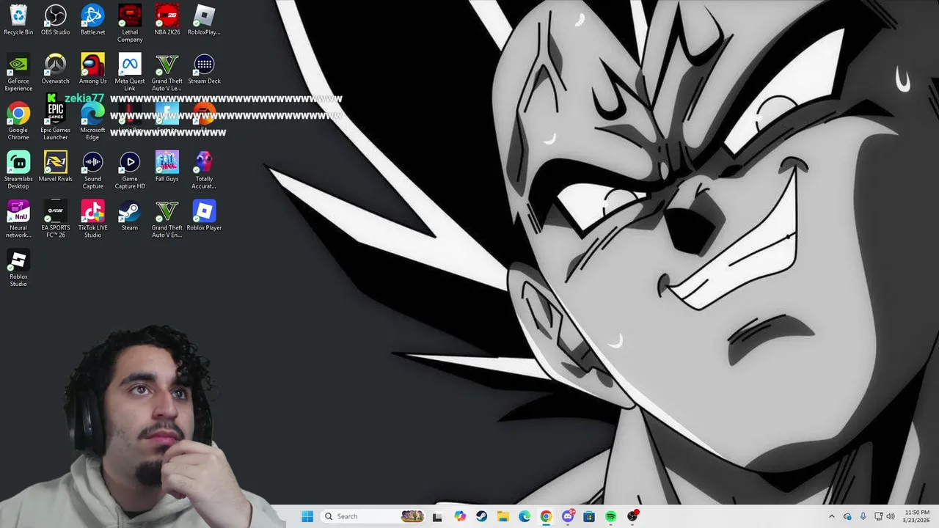Select the Fortnite desktop icon
Image resolution: width=939 pixels, height=528 pixels.
(x=167, y=117)
